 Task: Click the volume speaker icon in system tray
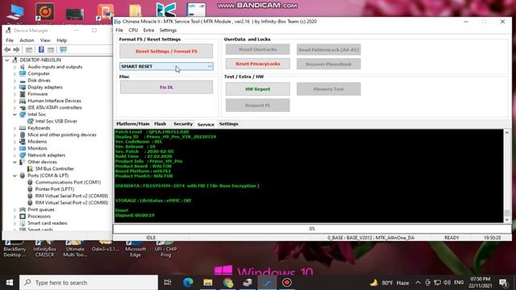pyautogui.click(x=447, y=283)
